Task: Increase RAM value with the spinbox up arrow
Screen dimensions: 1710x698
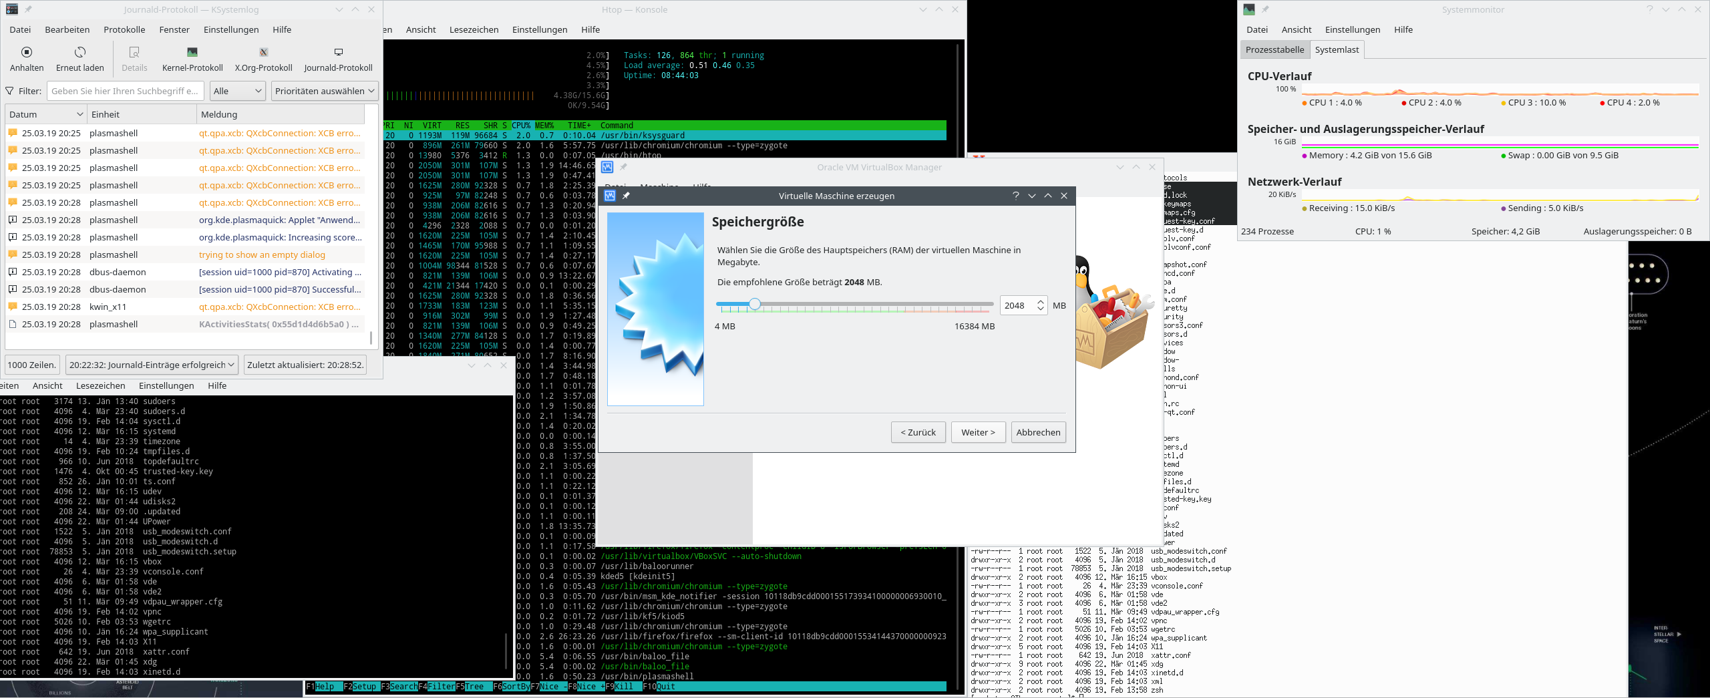Action: point(1041,302)
